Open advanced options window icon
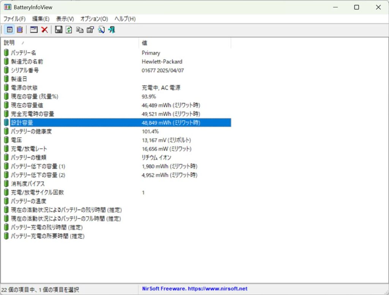The image size is (389, 295). [x=34, y=30]
